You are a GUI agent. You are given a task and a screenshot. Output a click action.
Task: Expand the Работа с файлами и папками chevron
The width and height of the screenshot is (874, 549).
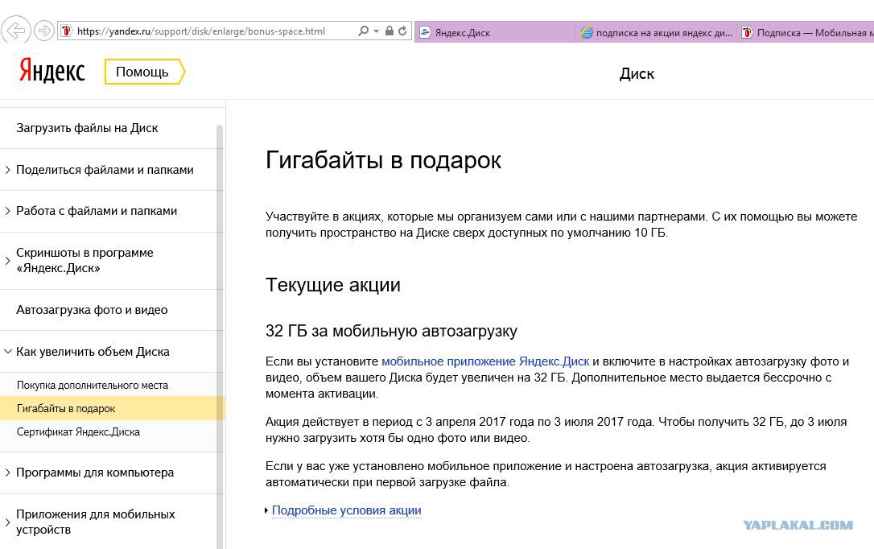point(7,211)
